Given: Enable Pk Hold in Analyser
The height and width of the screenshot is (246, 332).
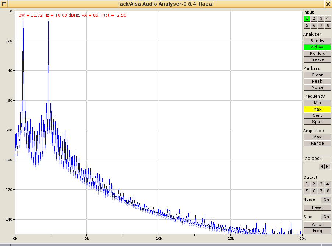Looking at the screenshot, I should click(317, 53).
